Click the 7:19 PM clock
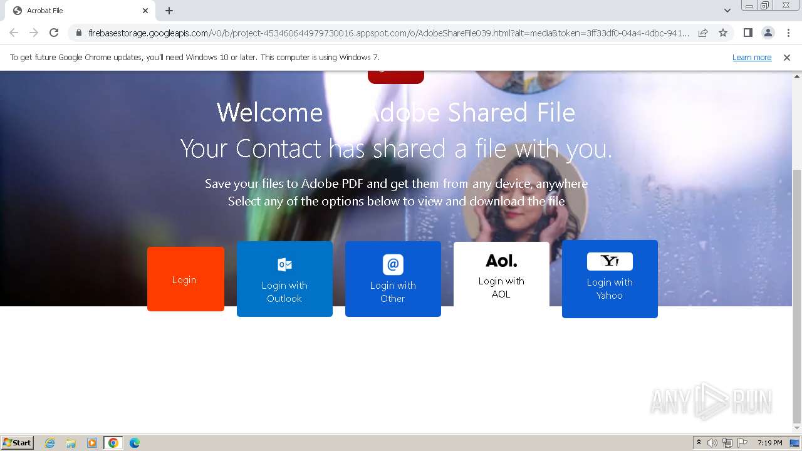Image resolution: width=802 pixels, height=451 pixels. click(769, 443)
